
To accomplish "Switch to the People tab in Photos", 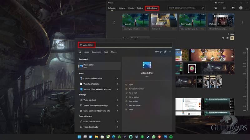I will coord(131,8).
